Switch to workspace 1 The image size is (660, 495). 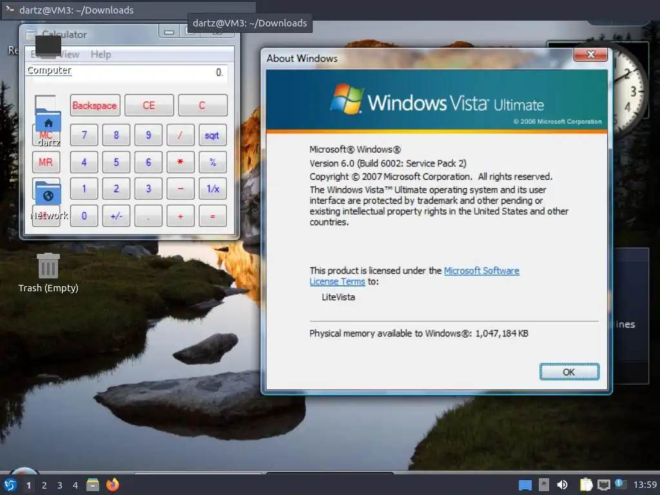(x=28, y=485)
